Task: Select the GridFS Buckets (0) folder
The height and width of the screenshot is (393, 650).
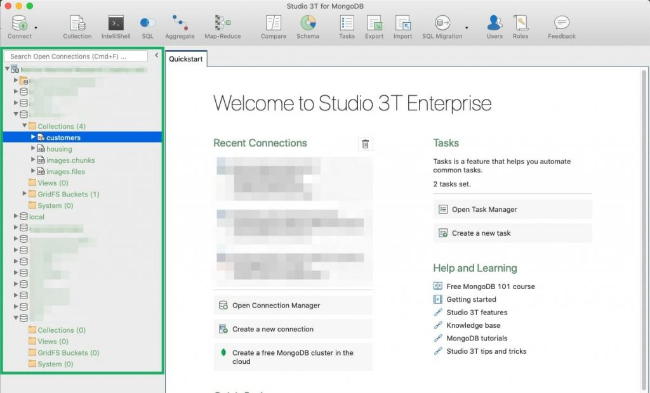Action: [69, 353]
